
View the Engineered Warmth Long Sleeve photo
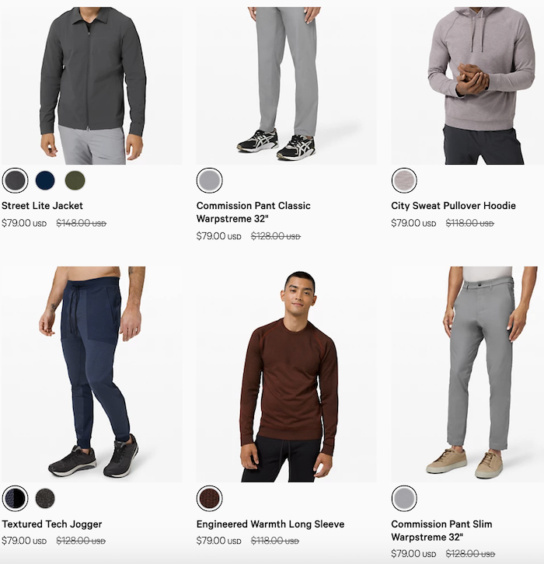[x=287, y=374]
